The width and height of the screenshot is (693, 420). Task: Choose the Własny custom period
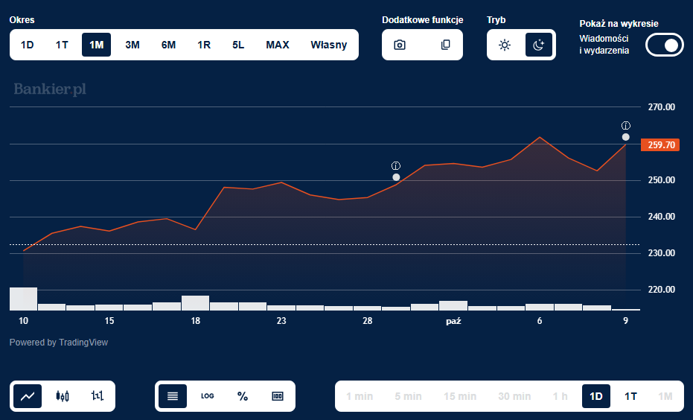pos(329,45)
